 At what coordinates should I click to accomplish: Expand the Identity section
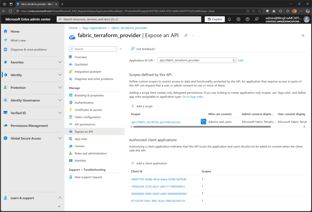pyautogui.click(x=60, y=75)
